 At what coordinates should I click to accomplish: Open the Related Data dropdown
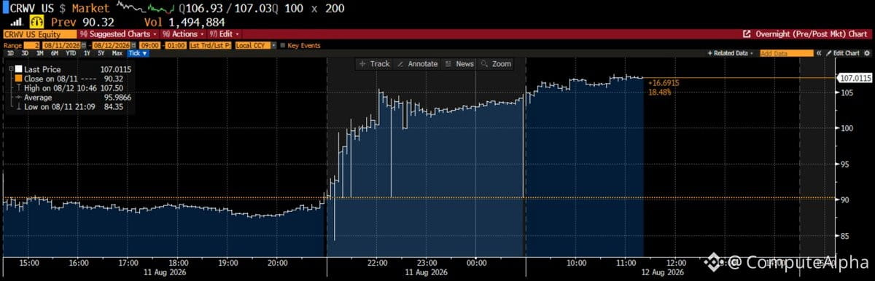click(x=731, y=53)
